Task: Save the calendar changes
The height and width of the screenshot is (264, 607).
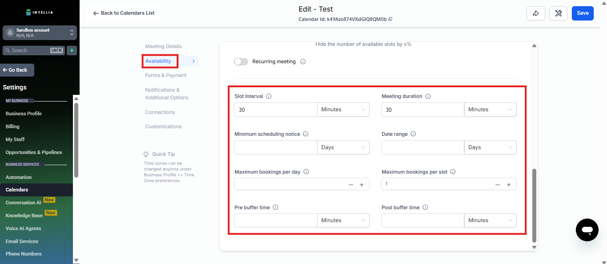Action: click(x=583, y=13)
